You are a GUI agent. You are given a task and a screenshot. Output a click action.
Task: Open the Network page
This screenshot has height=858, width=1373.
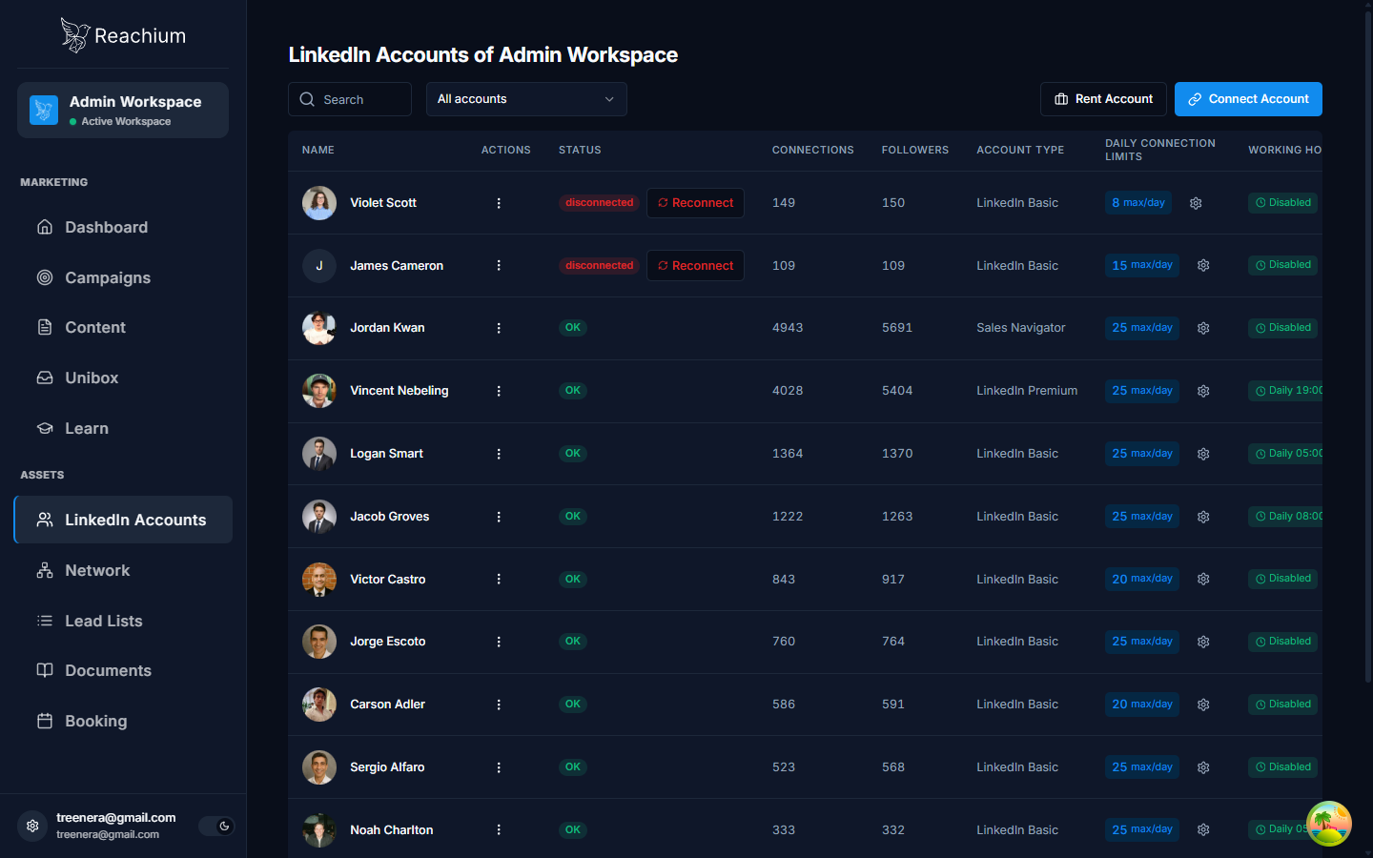[x=123, y=570]
